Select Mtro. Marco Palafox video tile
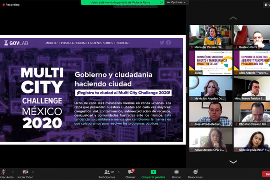 pos(252,88)
